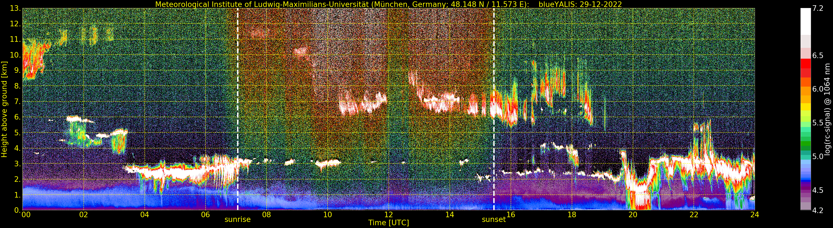This screenshot has height=228, width=833.
Task: Click the time axis tick label '18'
Action: click(572, 215)
